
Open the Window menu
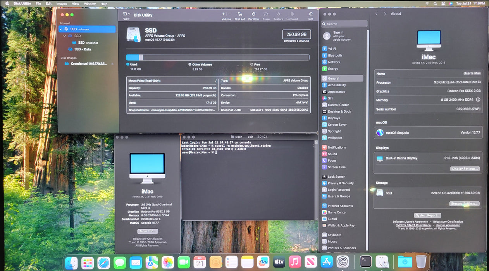pos(90,3)
